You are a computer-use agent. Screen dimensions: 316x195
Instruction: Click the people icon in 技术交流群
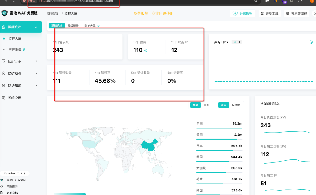tap(288, 13)
